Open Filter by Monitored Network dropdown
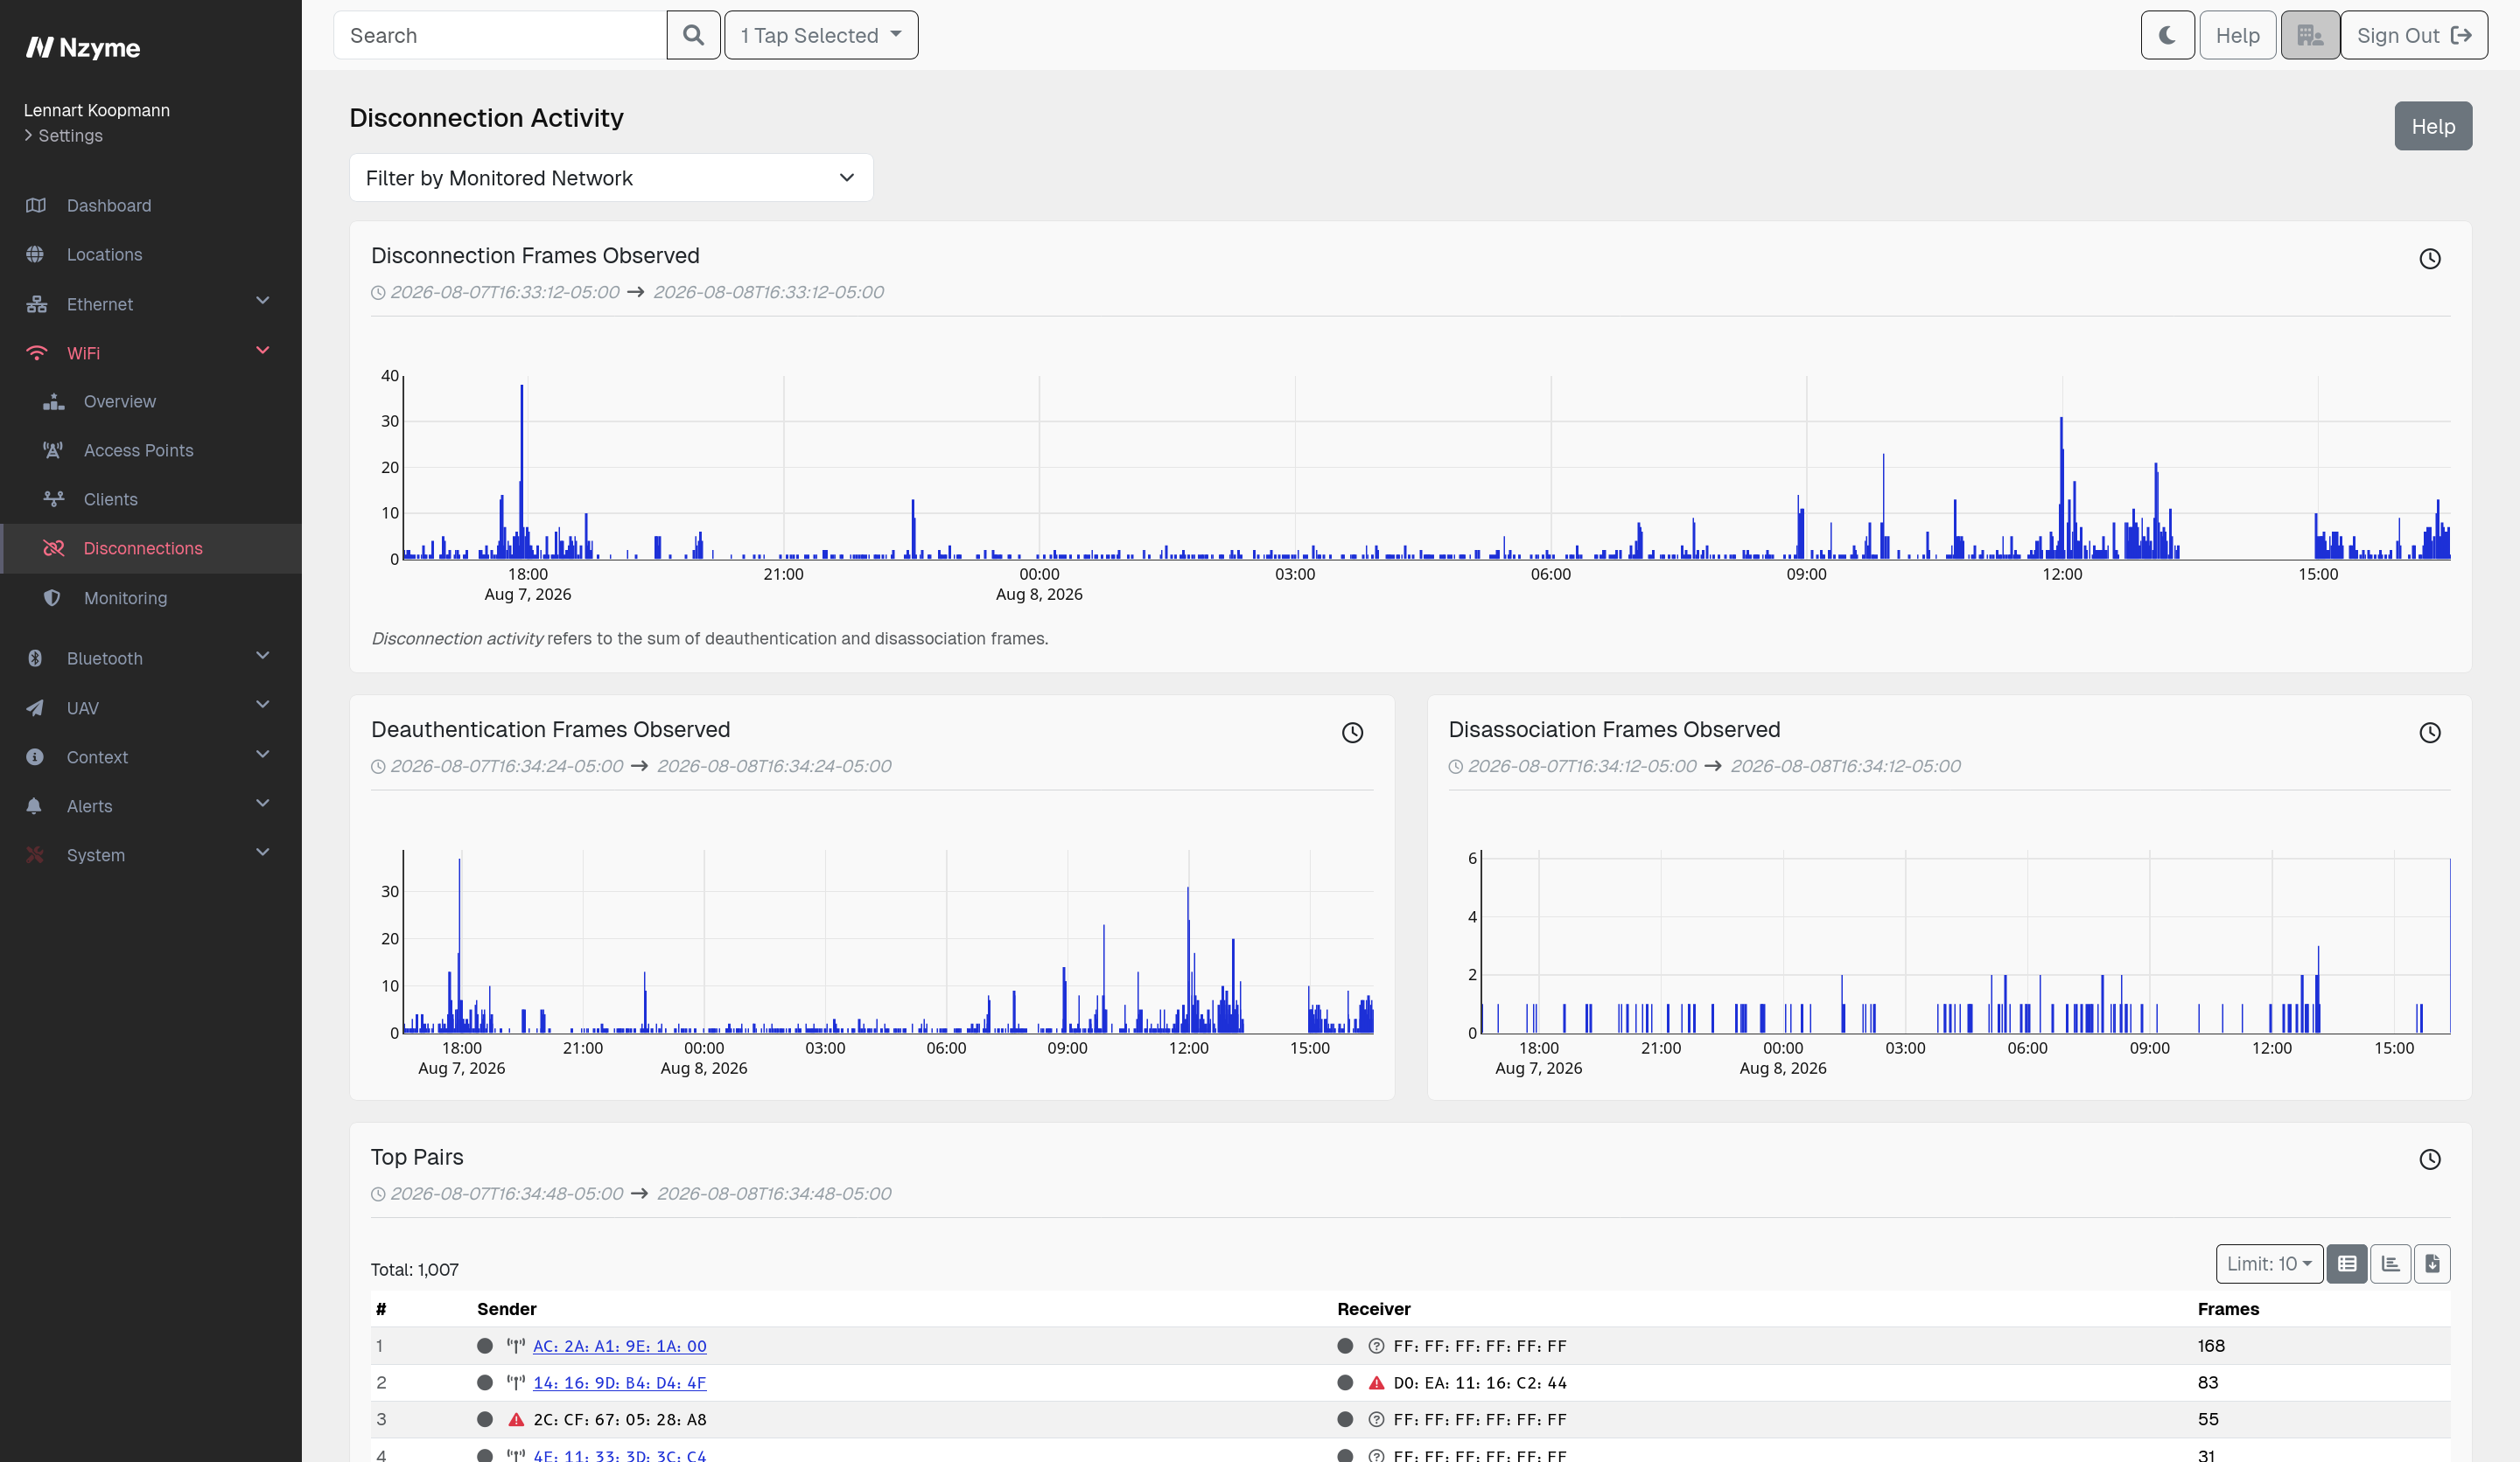The image size is (2520, 1462). pyautogui.click(x=611, y=178)
